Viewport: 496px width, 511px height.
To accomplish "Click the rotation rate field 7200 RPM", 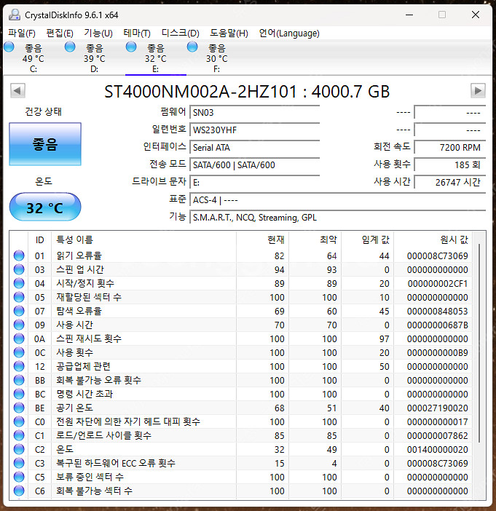I will click(x=450, y=148).
